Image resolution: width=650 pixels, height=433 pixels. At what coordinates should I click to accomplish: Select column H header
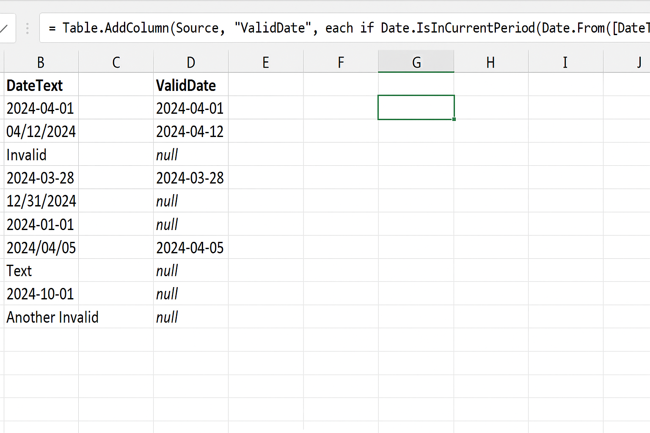(491, 62)
